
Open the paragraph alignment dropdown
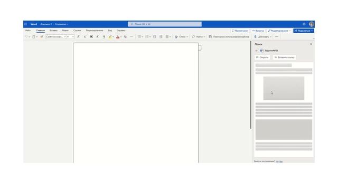[168, 37]
